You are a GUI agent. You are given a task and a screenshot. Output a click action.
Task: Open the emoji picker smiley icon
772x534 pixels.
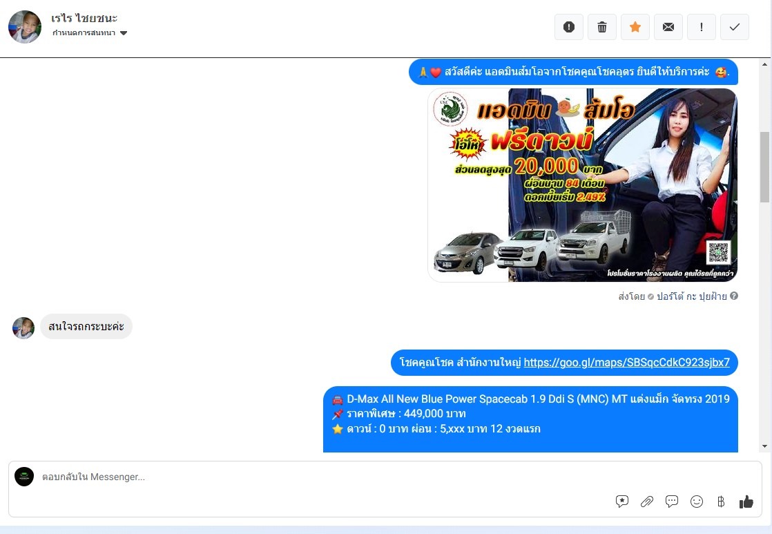click(x=696, y=502)
